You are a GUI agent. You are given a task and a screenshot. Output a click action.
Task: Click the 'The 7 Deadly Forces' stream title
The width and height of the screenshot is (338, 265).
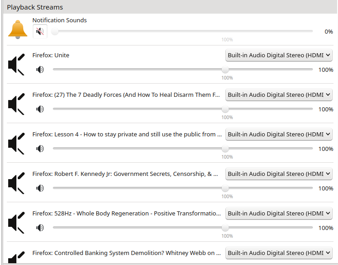pos(126,95)
